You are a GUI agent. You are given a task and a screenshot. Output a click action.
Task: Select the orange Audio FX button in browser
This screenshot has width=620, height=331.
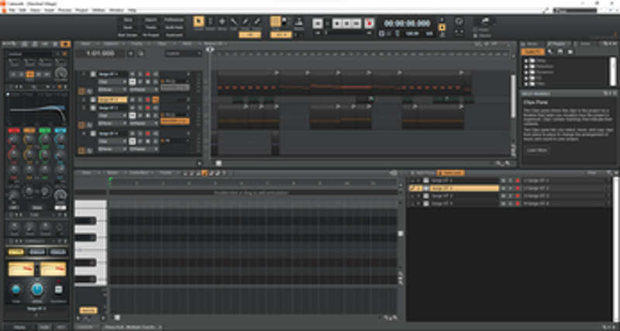(x=532, y=52)
